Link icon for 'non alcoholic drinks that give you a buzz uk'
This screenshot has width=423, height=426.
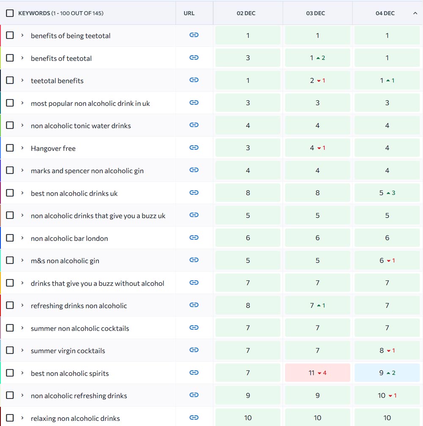[194, 215]
